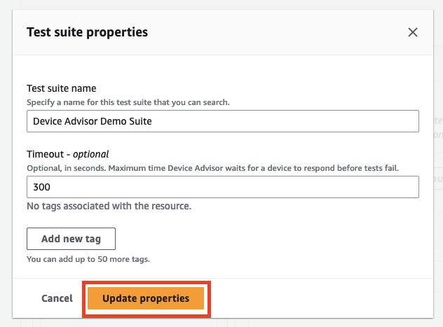Viewport: 443px width, 327px height.
Task: Click "No tags associated with the resource" text
Action: 109,207
